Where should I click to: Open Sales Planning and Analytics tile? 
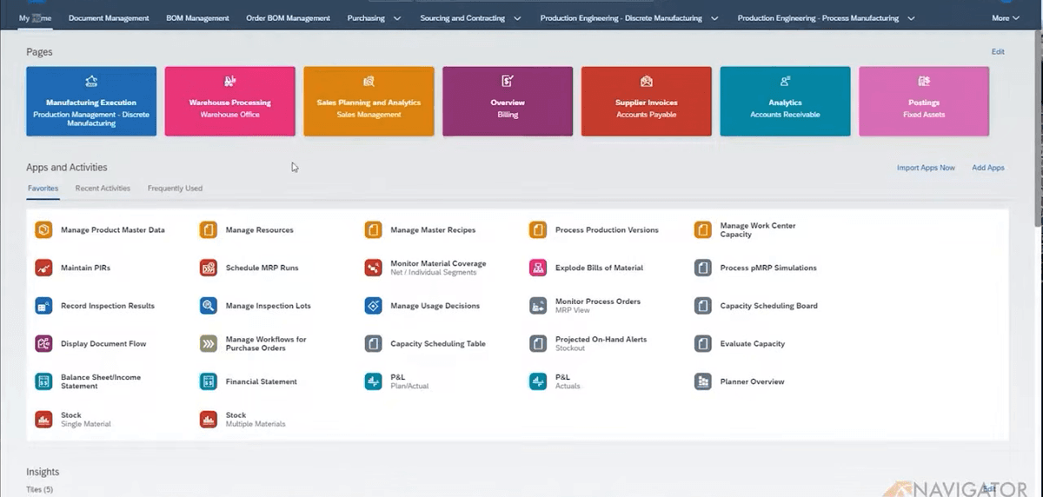369,102
